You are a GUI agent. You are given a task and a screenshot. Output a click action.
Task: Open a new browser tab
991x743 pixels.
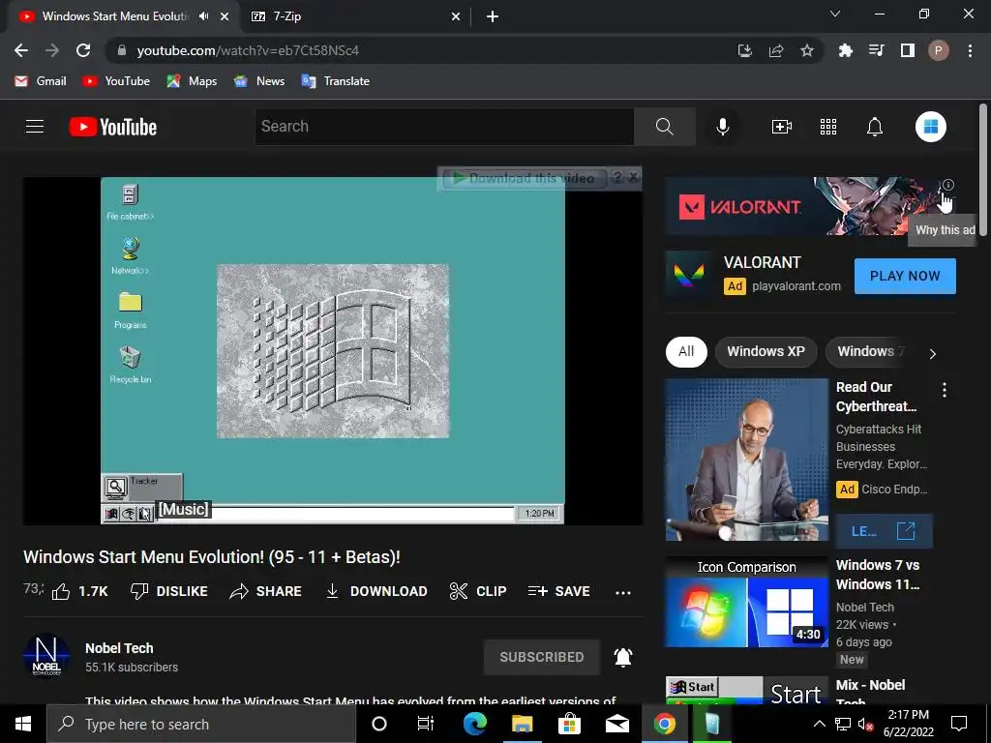(493, 16)
